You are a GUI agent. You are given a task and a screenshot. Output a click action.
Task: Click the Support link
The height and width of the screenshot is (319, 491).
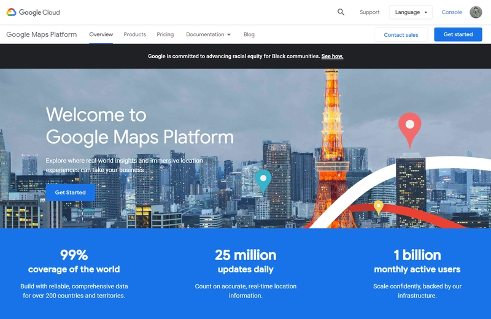coord(369,12)
